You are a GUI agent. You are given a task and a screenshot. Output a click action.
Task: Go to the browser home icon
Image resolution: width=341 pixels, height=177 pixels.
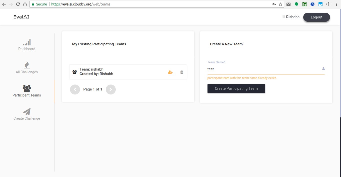(x=25, y=4)
